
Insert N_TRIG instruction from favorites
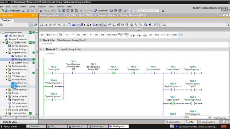[175, 35]
